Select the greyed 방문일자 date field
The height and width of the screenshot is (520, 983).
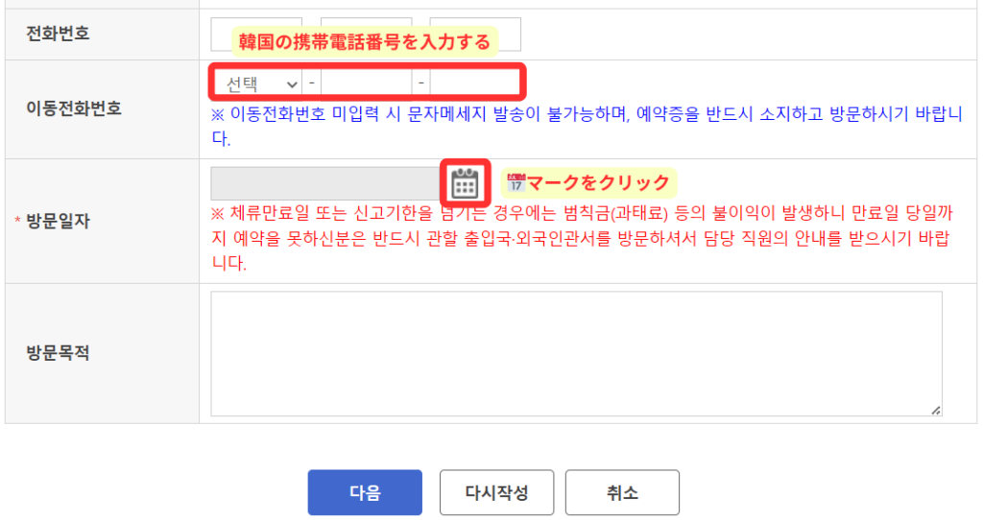coord(326,183)
